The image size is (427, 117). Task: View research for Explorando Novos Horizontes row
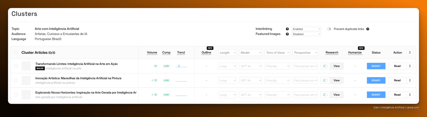337,95
